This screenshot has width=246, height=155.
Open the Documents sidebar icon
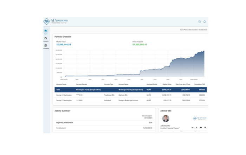(45, 45)
